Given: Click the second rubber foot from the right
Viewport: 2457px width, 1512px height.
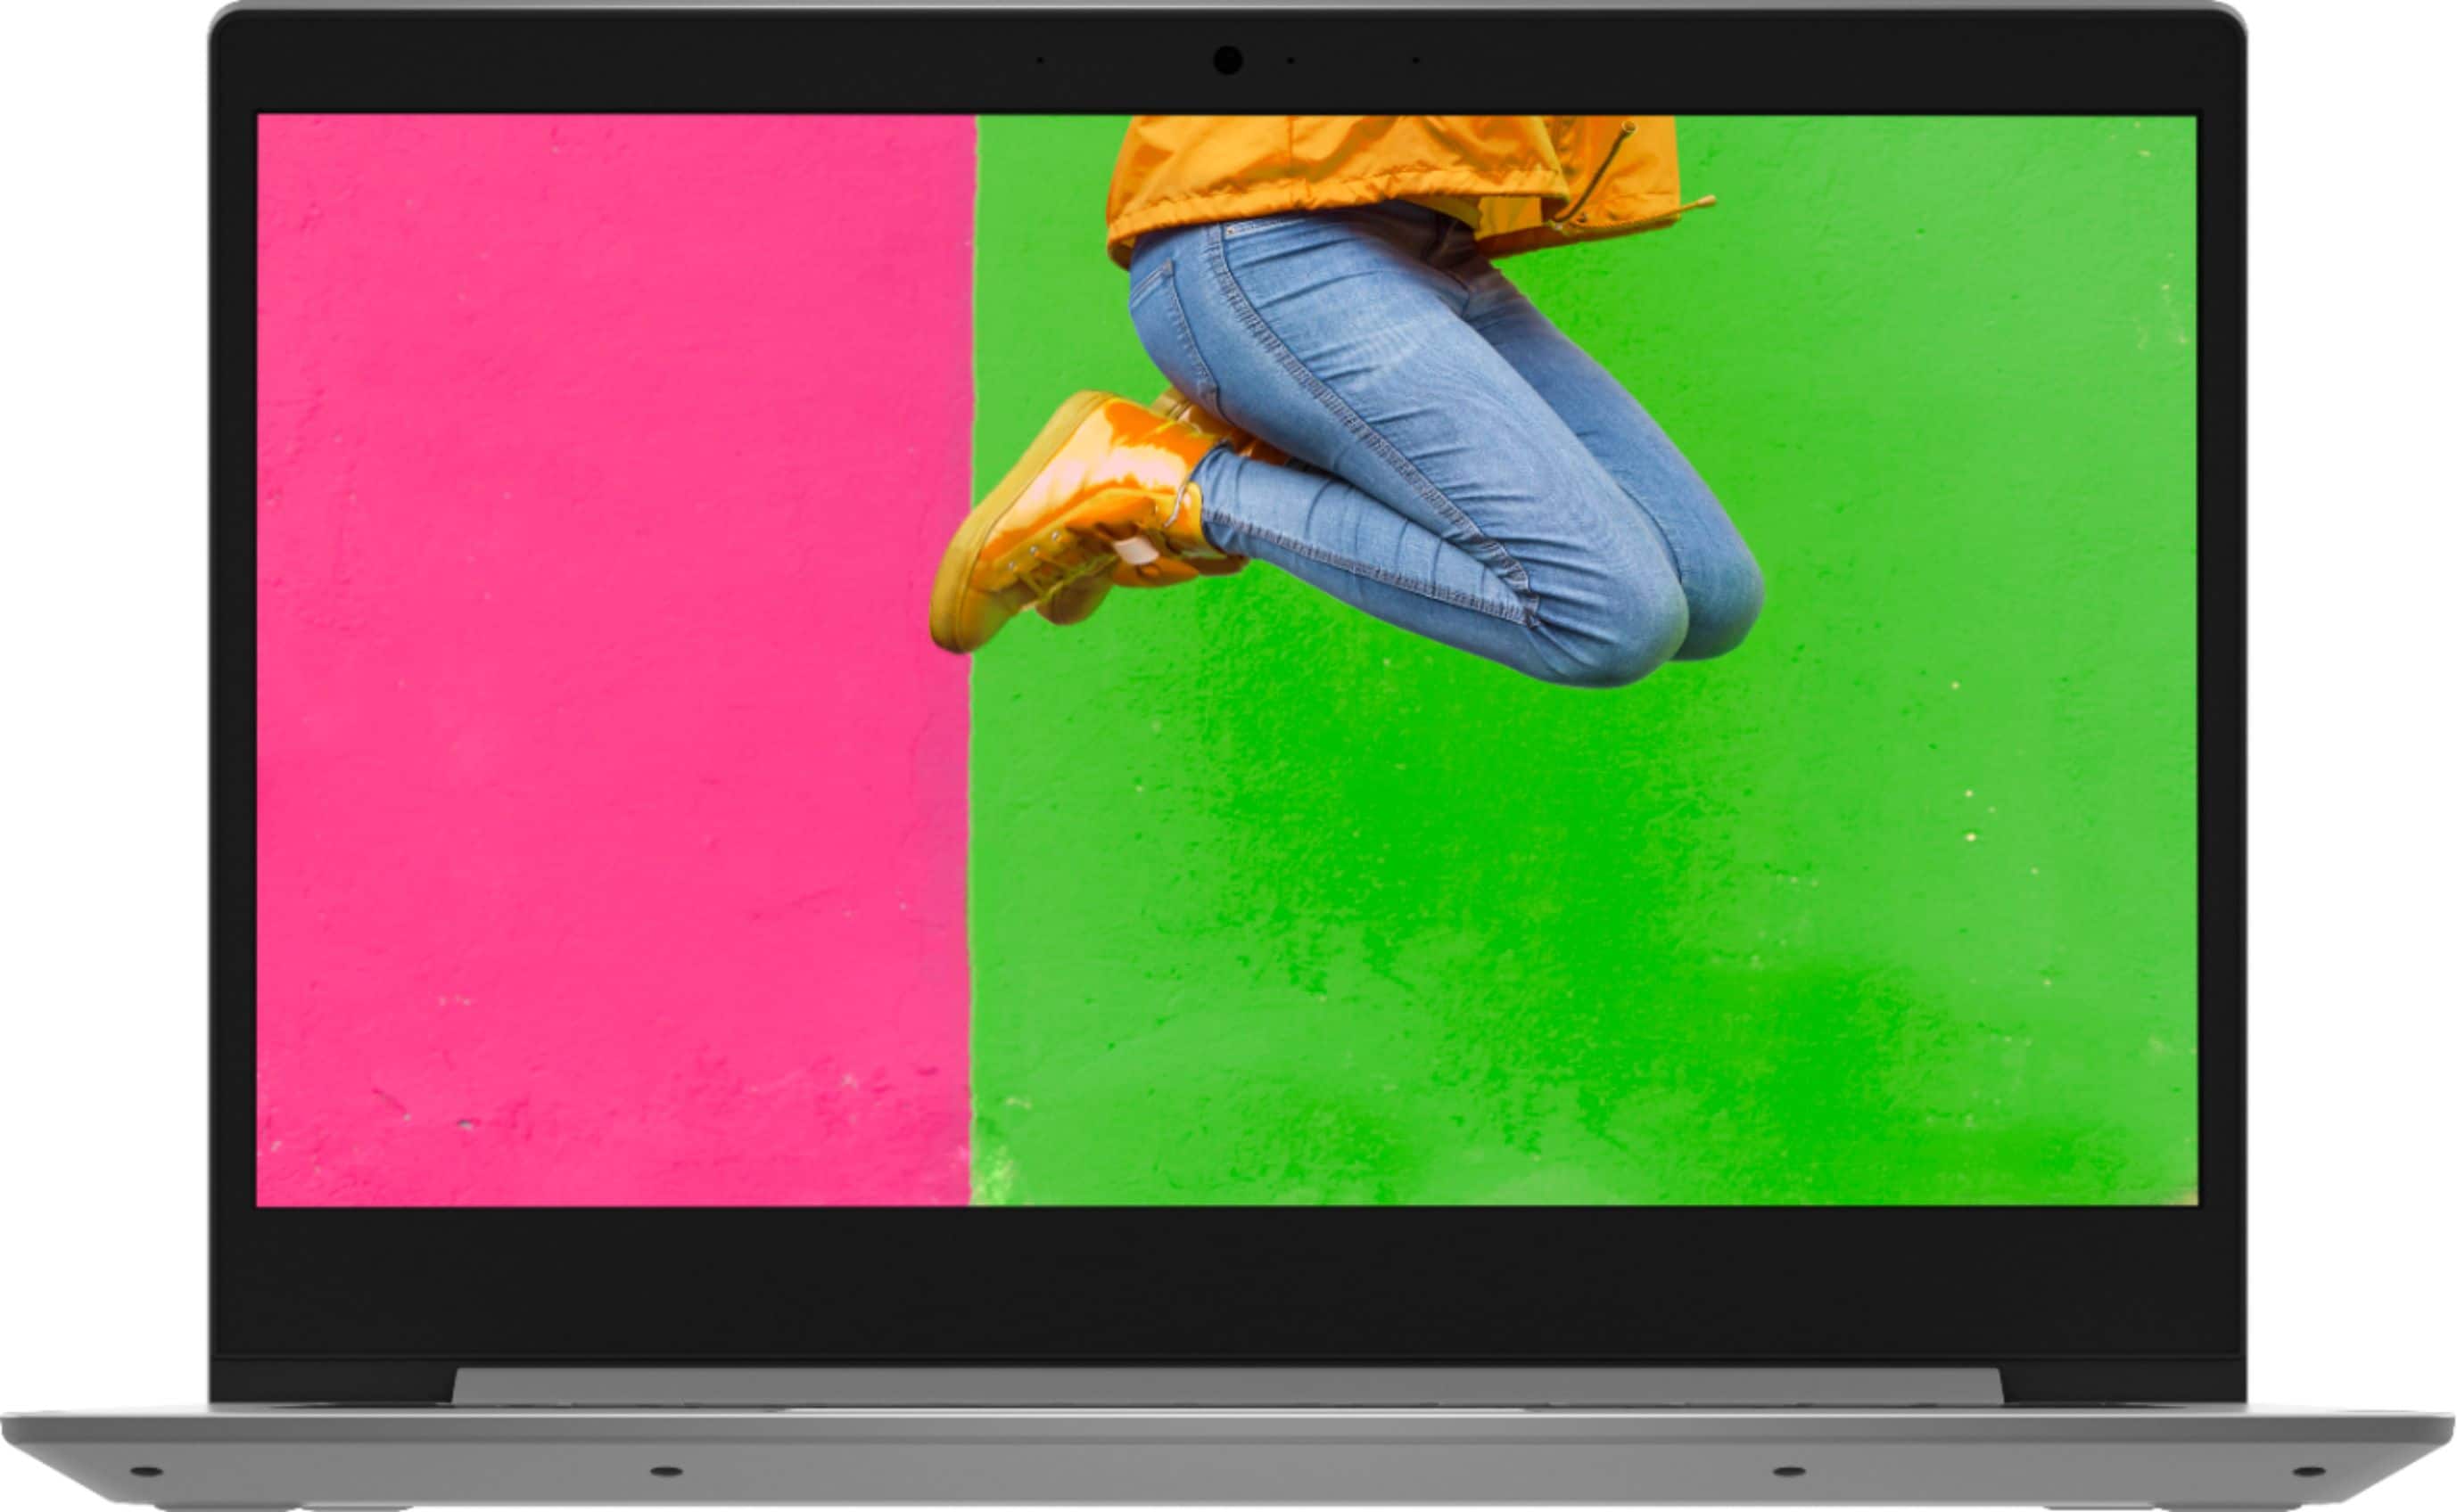Looking at the screenshot, I should [1789, 1471].
